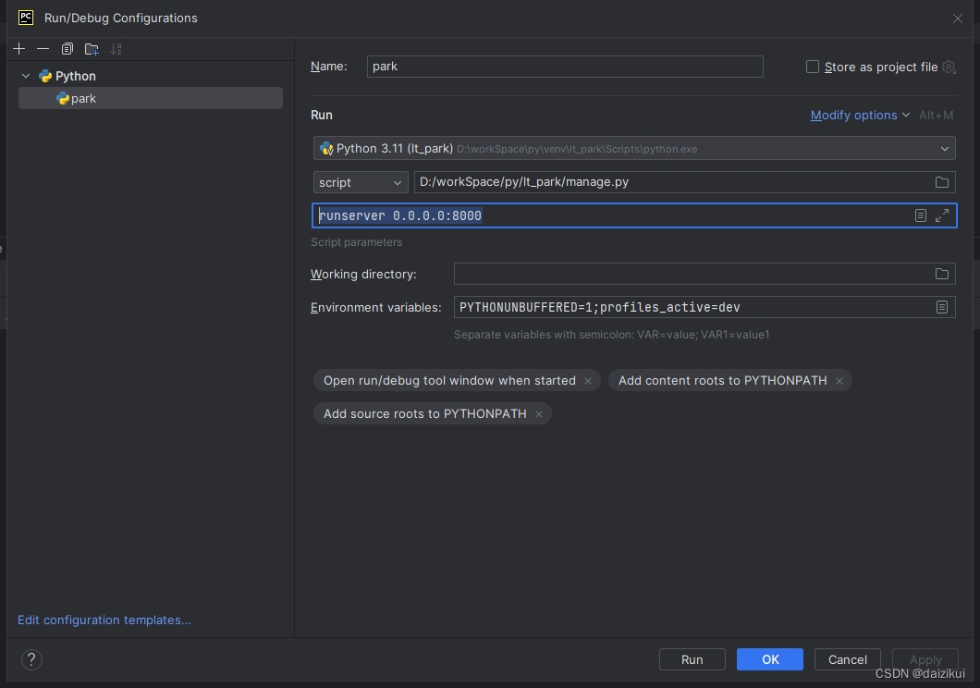Open the Python 3.11 interpreter dropdown

click(x=945, y=148)
